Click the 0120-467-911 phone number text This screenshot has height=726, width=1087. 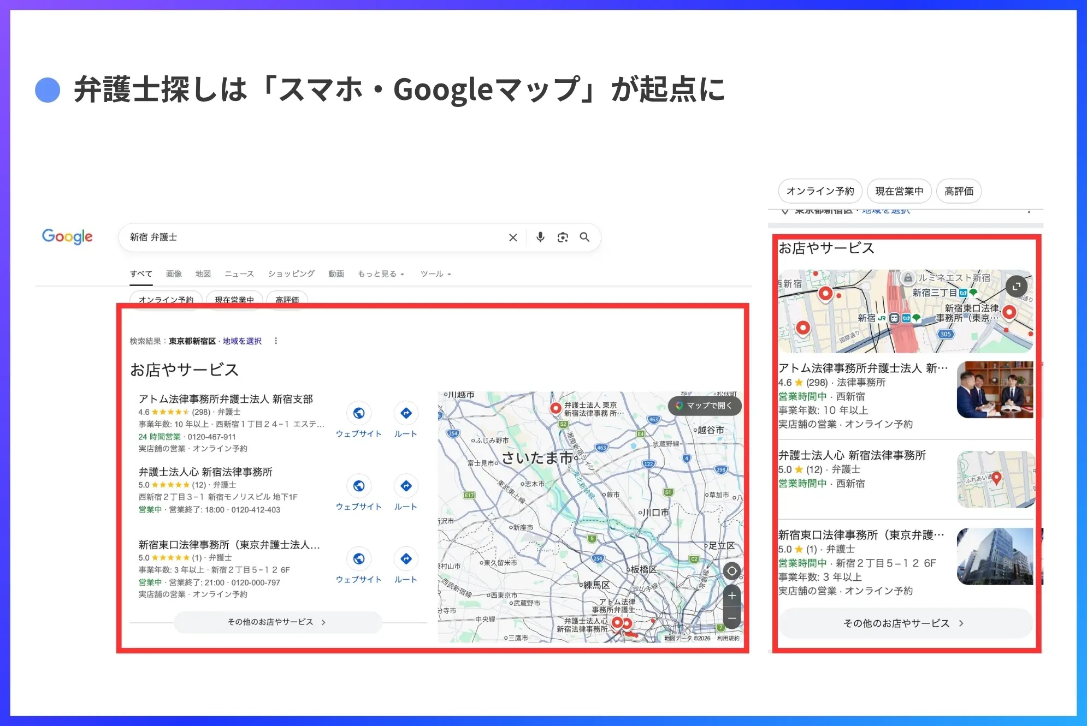pyautogui.click(x=212, y=437)
